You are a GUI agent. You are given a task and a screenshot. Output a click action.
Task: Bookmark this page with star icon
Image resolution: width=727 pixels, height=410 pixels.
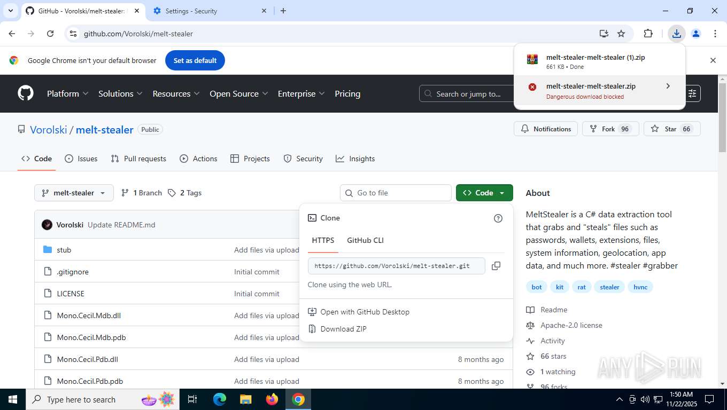point(621,34)
